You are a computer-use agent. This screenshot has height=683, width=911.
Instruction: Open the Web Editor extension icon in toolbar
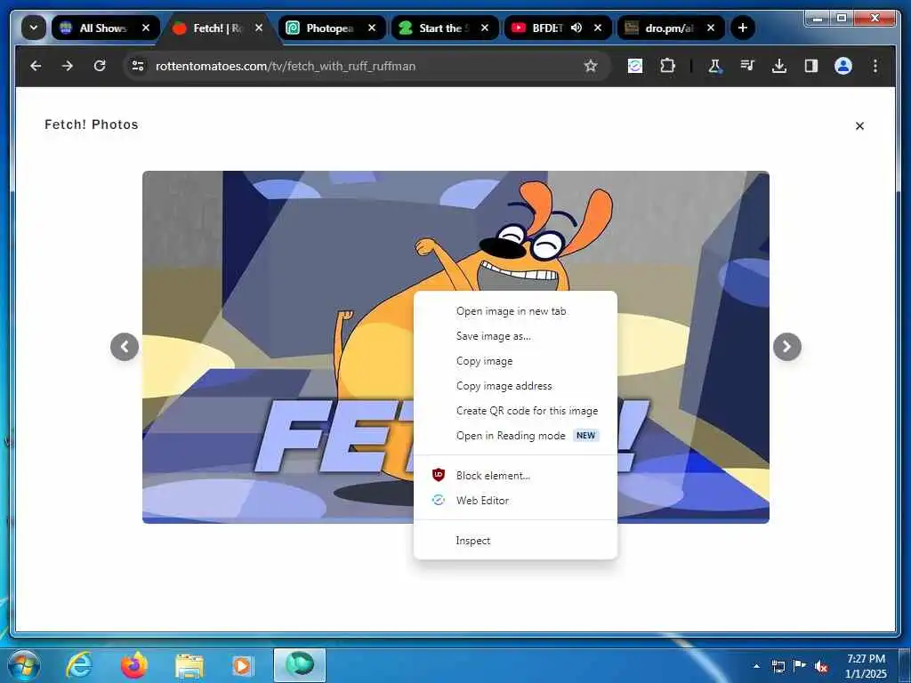click(x=635, y=66)
